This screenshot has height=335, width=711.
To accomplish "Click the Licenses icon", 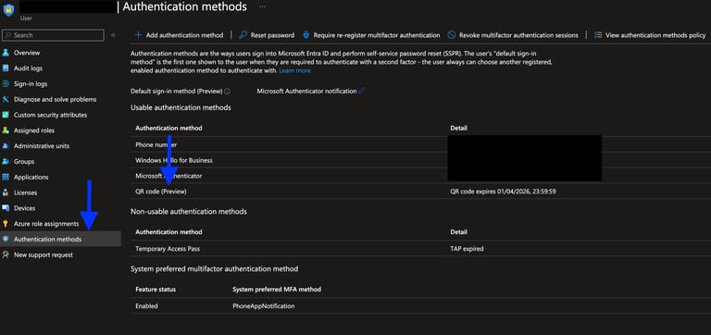I will point(6,192).
